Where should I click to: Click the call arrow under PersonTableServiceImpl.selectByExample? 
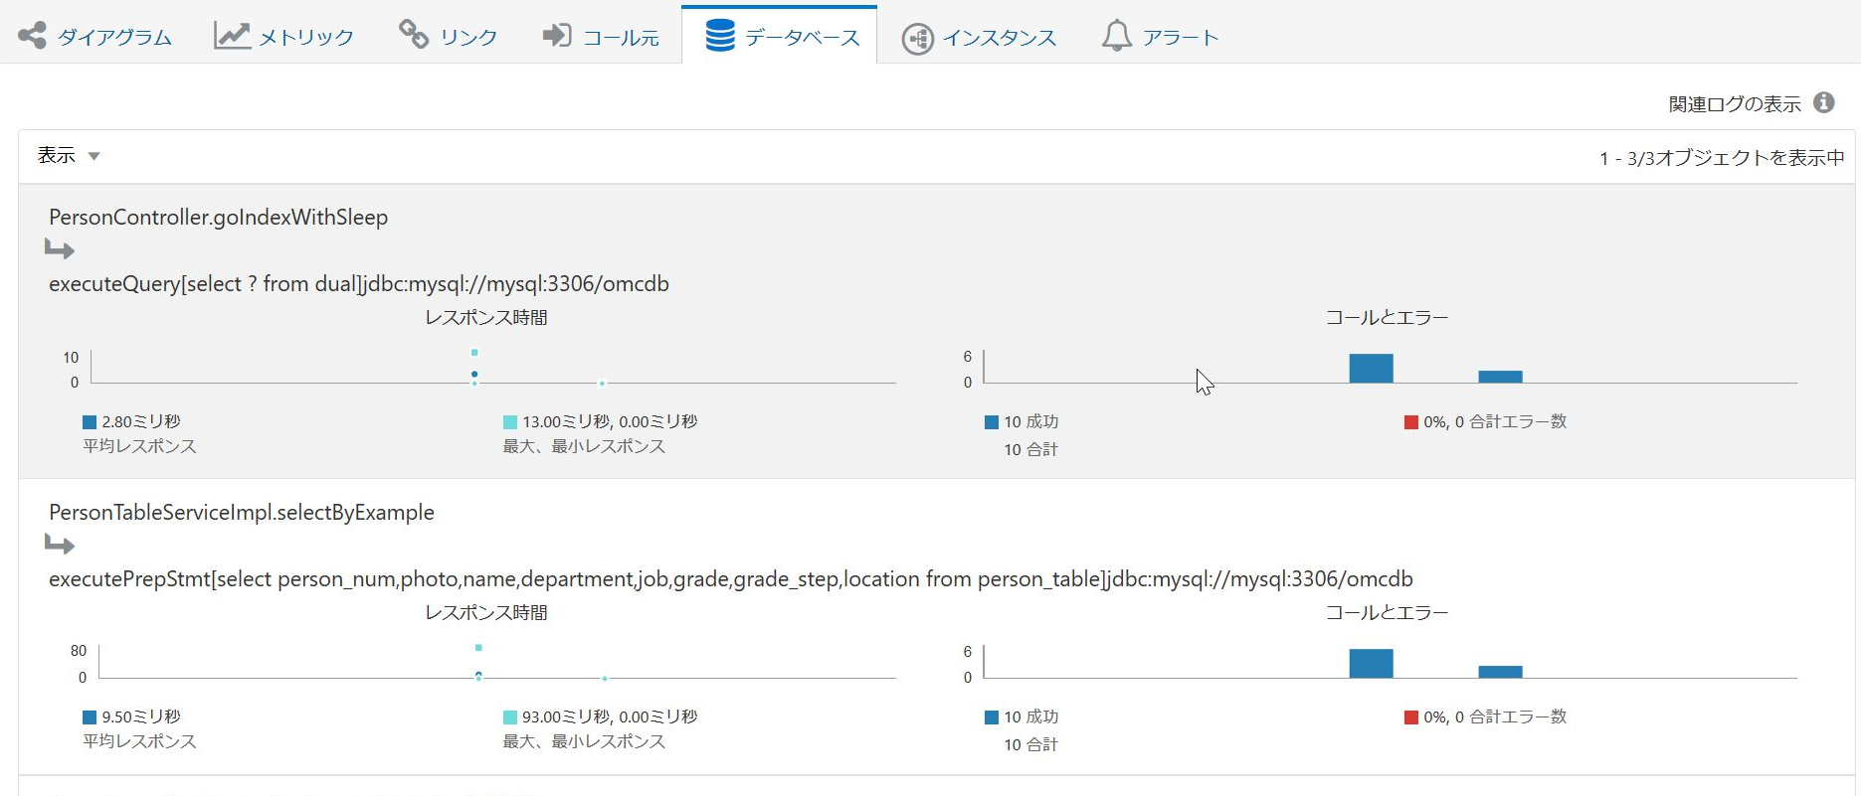point(60,545)
